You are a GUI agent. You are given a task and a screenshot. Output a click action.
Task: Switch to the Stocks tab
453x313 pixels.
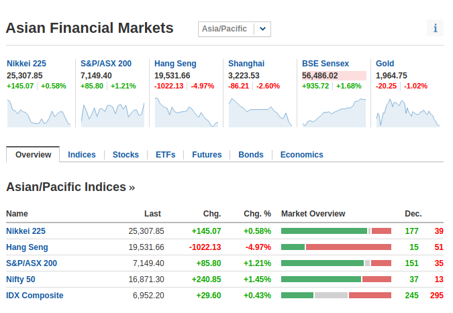(x=125, y=155)
